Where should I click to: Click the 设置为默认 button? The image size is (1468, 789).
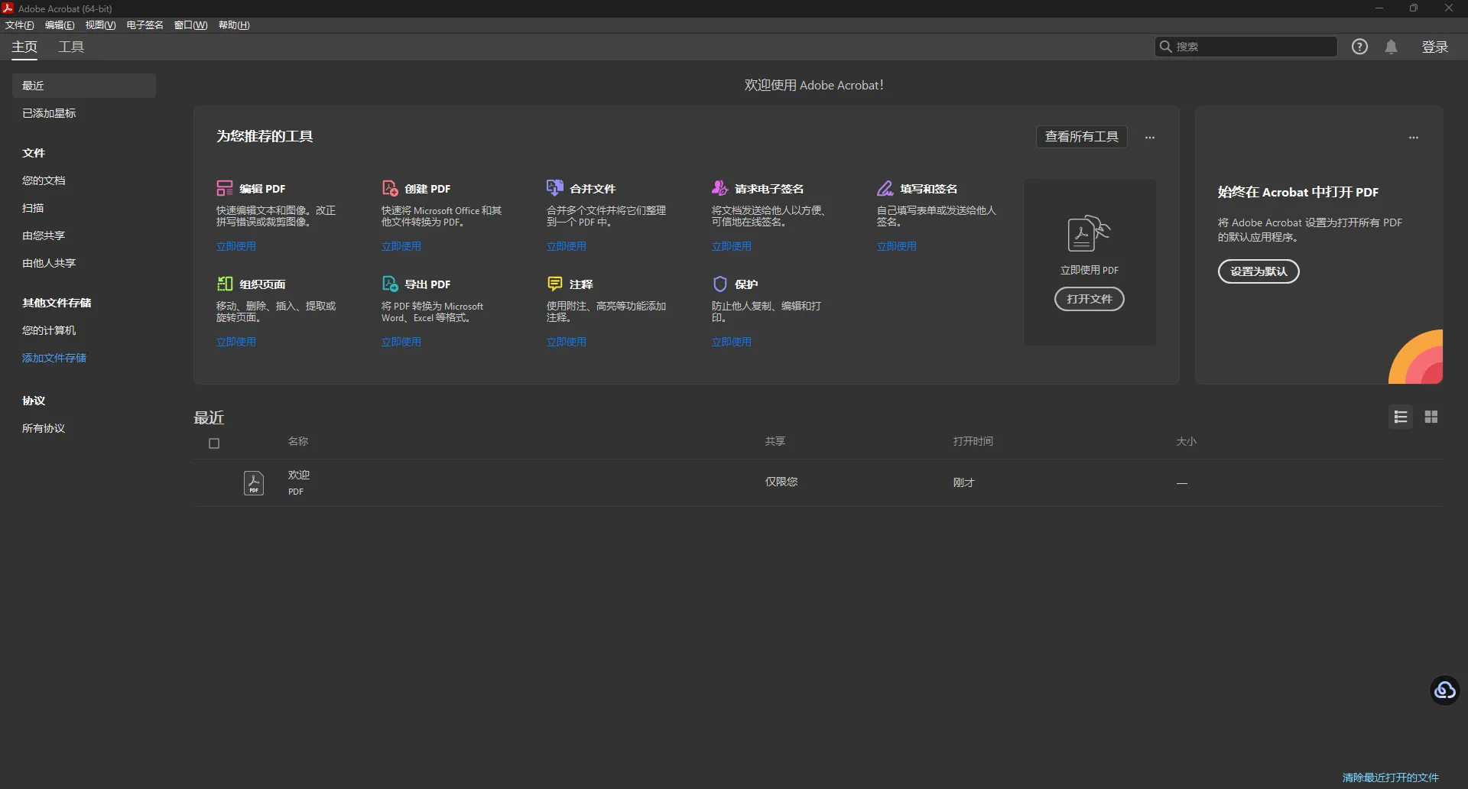[x=1259, y=271]
